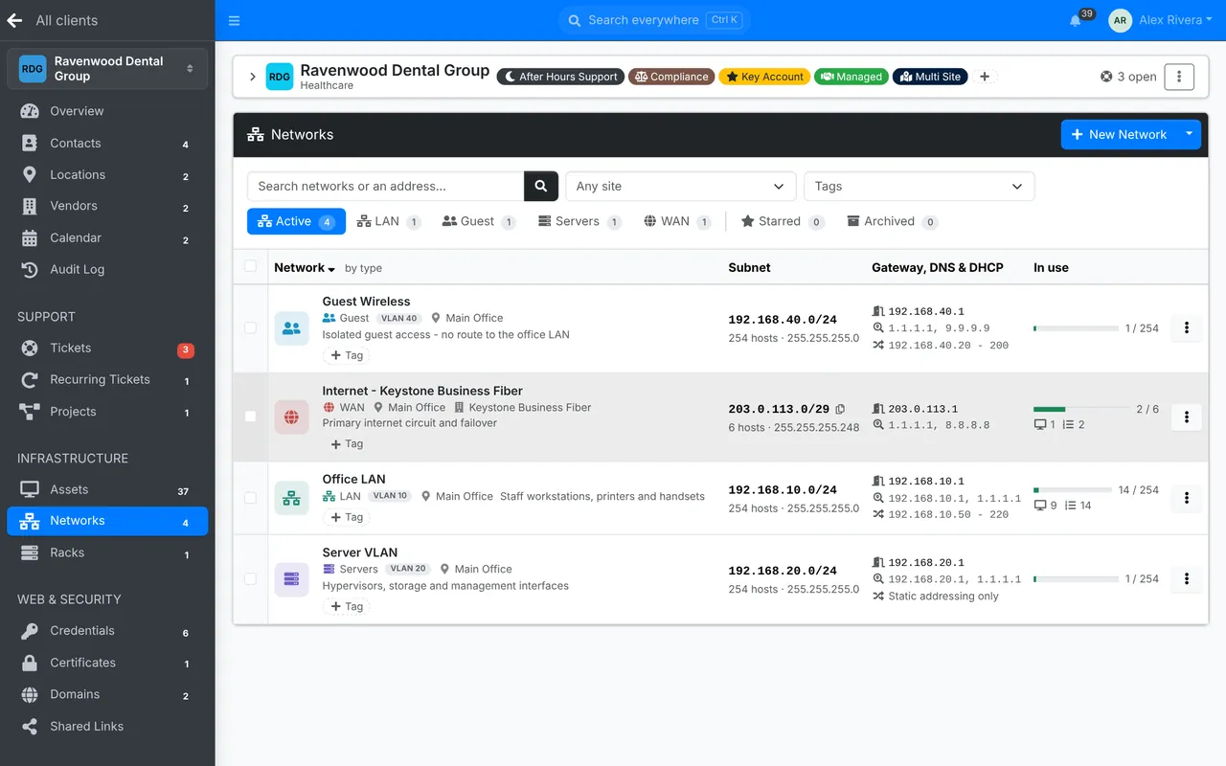Add a Tag to Office LAN
1226x766 pixels.
347,517
